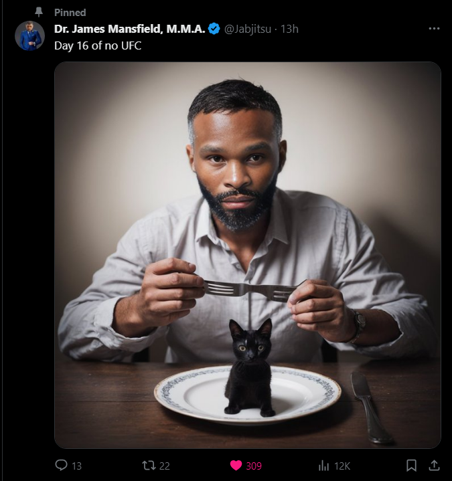Open the view analytics bar chart icon

pos(324,466)
